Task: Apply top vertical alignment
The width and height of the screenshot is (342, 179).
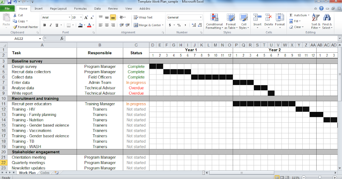Action: pos(101,17)
